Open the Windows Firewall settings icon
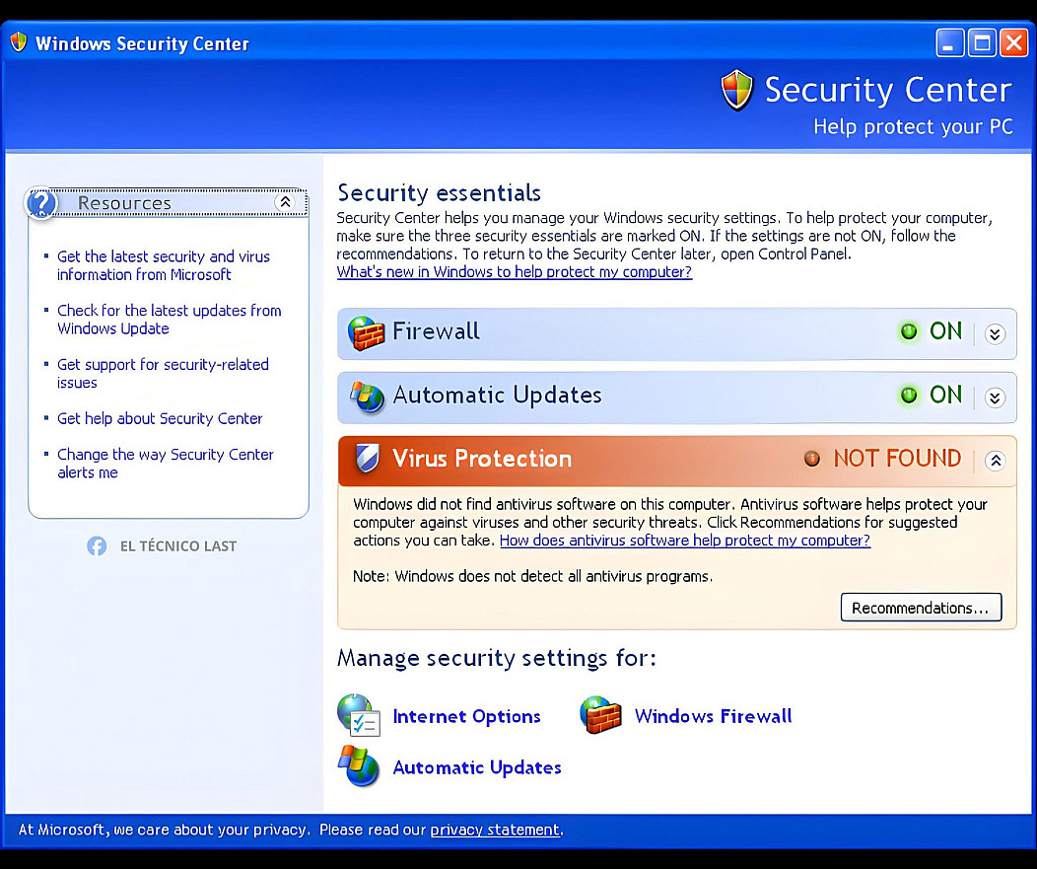The image size is (1037, 869). click(601, 716)
